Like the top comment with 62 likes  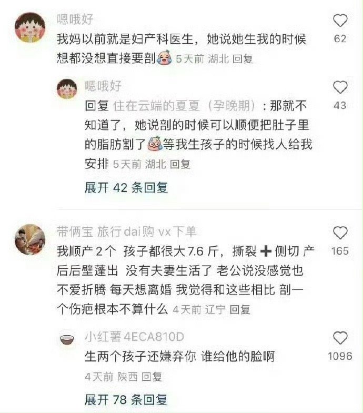[x=340, y=21]
